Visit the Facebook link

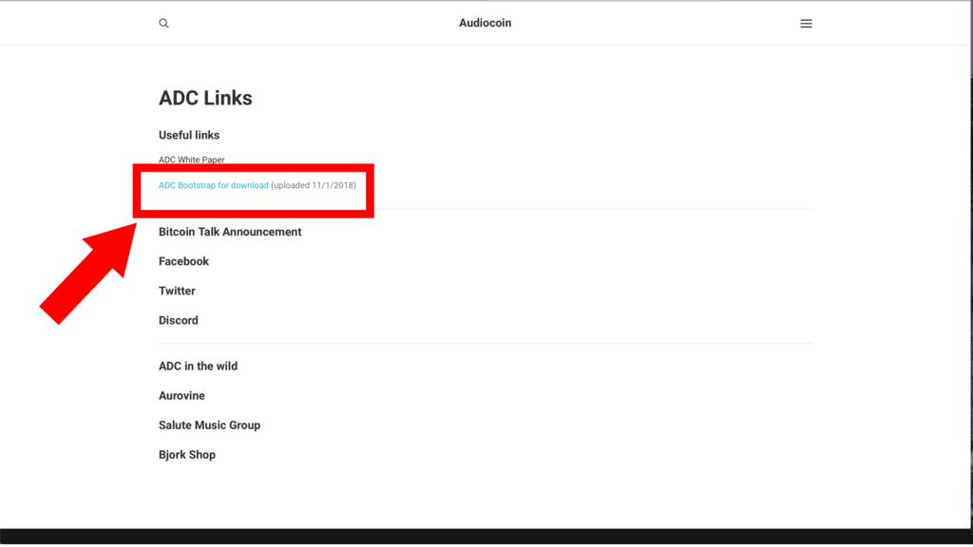tap(183, 262)
